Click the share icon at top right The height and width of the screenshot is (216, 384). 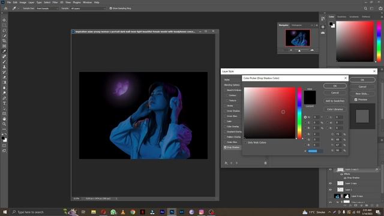point(380,8)
